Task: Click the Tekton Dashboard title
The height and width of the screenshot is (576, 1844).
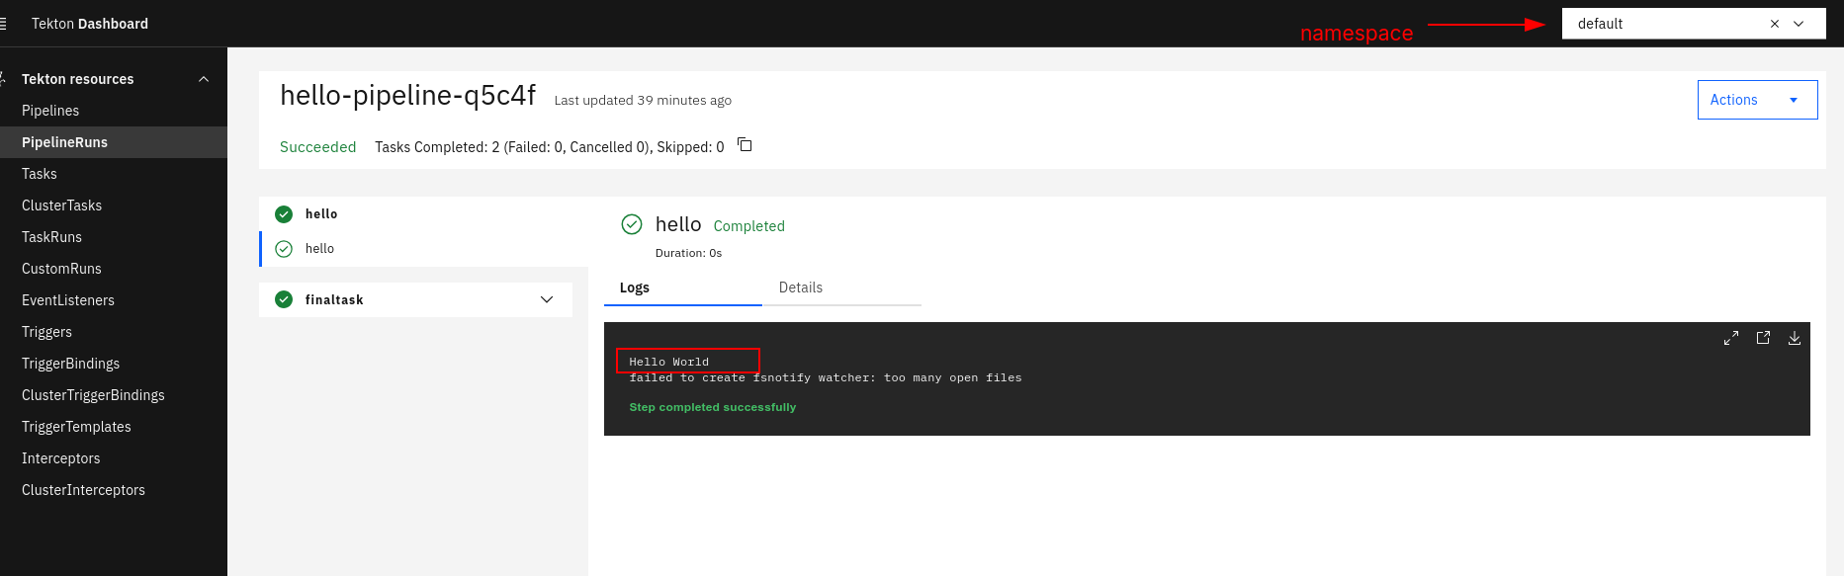Action: [90, 24]
